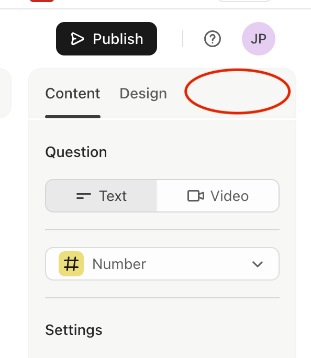Open the Number question type dropdown
This screenshot has width=311, height=358.
(162, 264)
